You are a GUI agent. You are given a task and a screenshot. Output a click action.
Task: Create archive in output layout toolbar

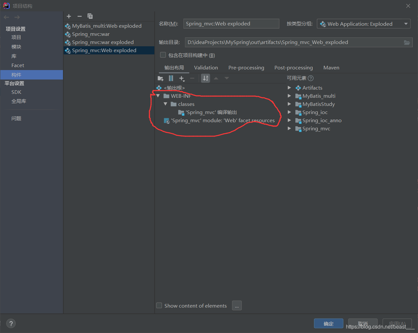tap(171, 78)
